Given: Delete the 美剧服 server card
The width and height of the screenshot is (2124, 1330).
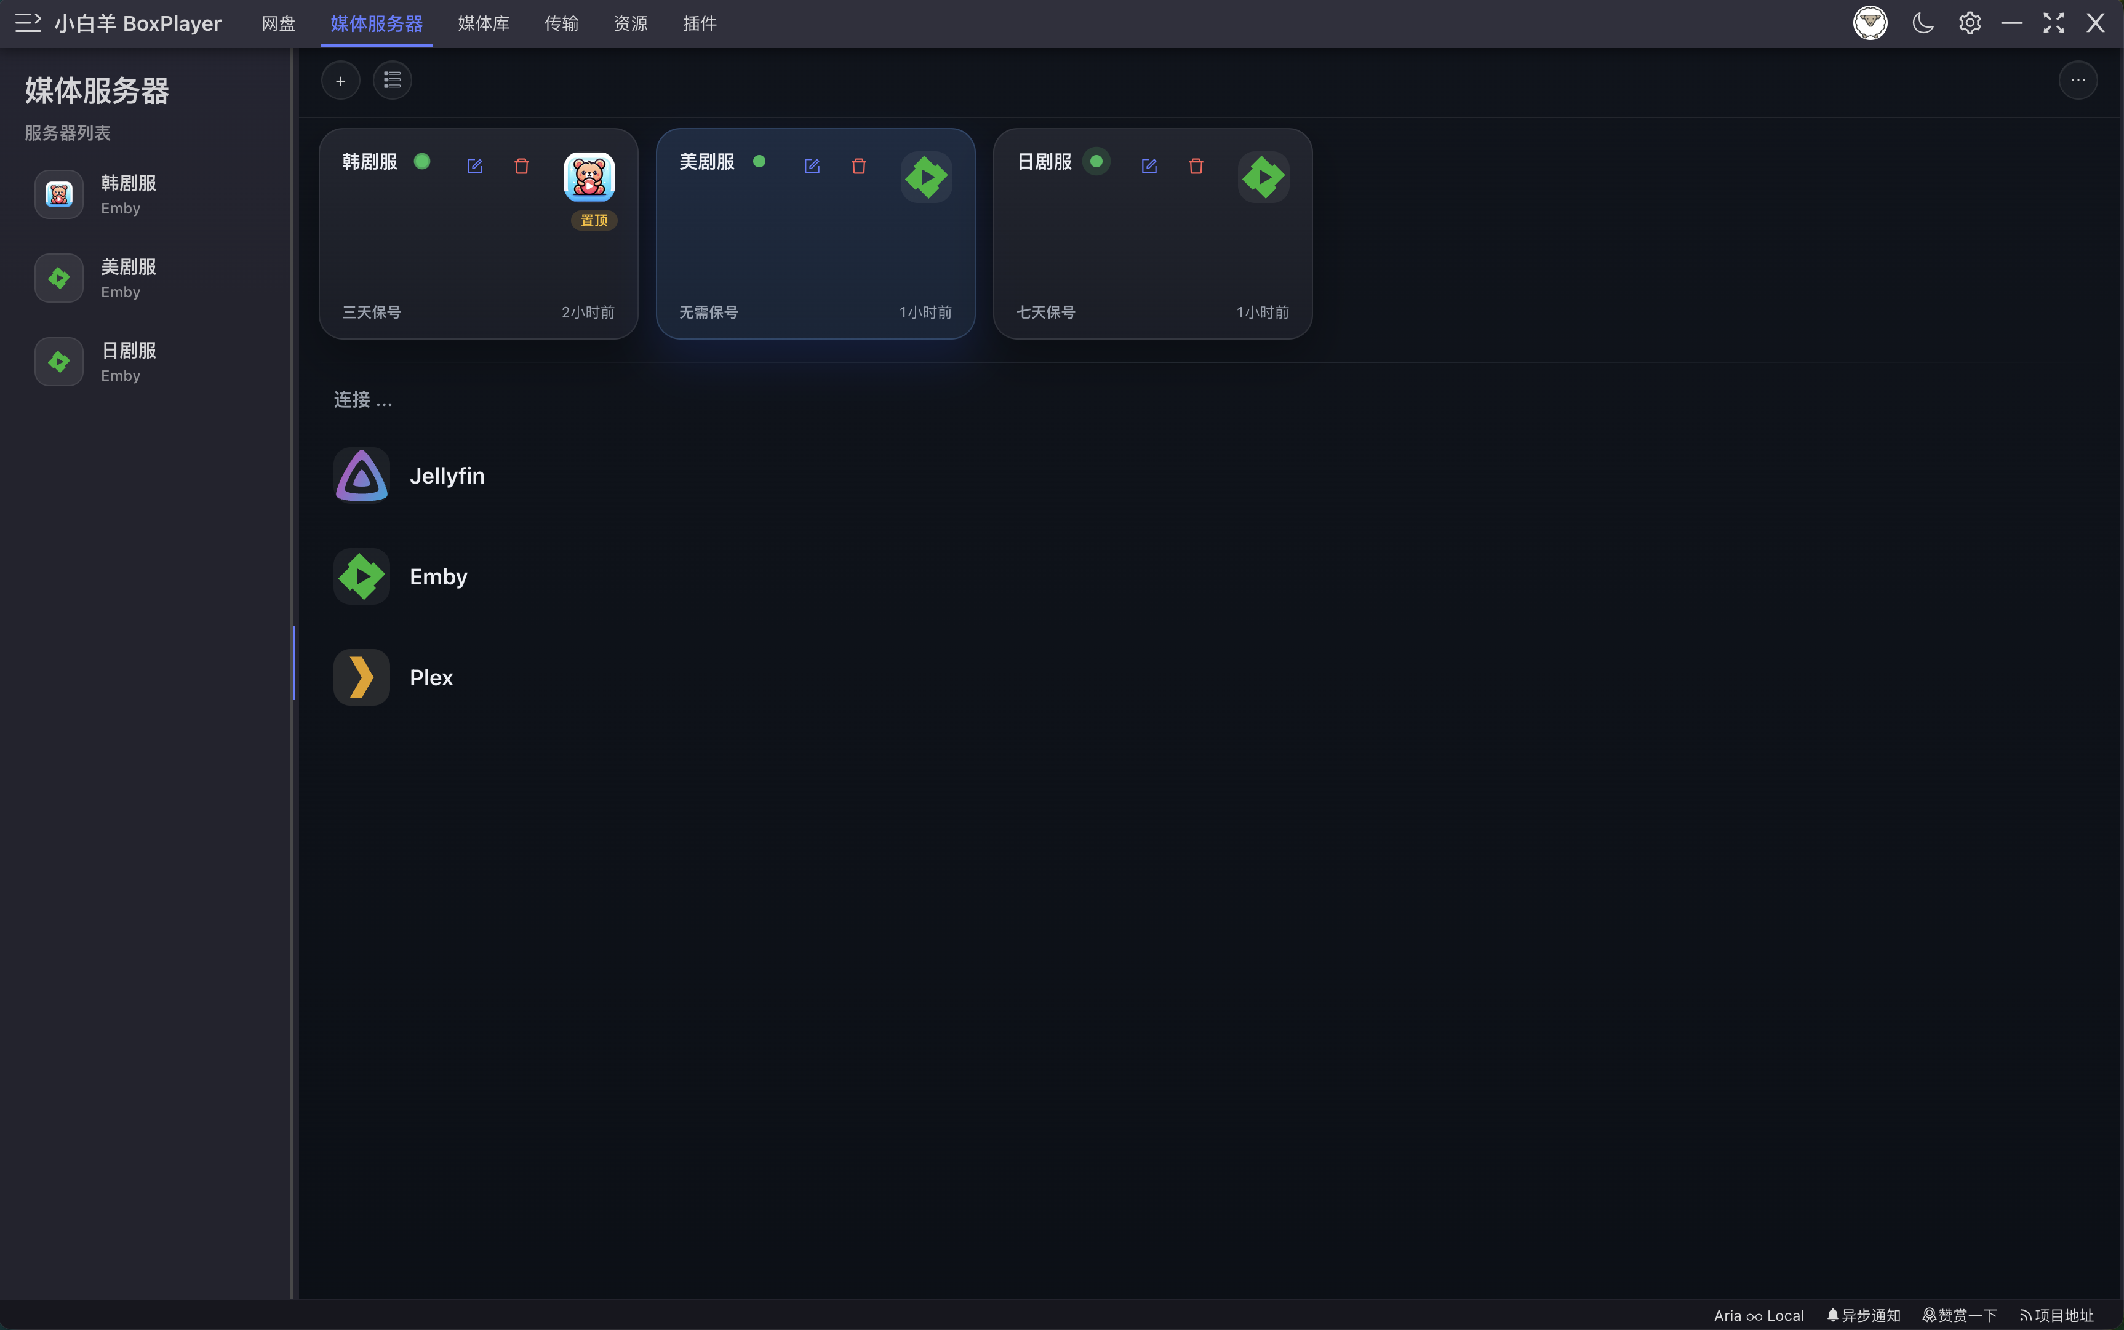Looking at the screenshot, I should click(x=859, y=166).
